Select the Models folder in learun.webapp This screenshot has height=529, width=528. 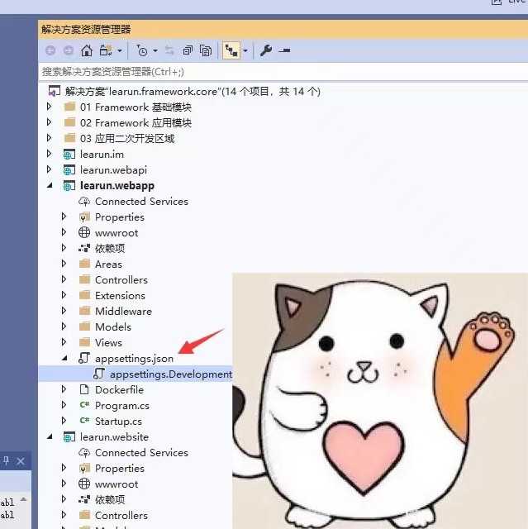point(113,327)
